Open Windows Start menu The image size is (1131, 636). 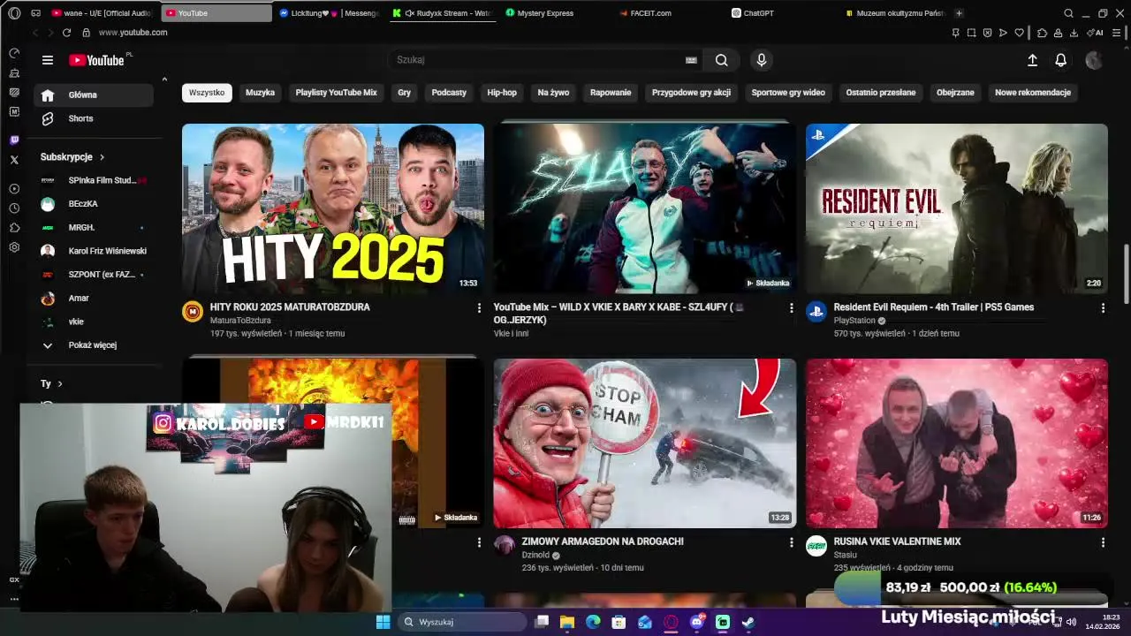(x=383, y=622)
